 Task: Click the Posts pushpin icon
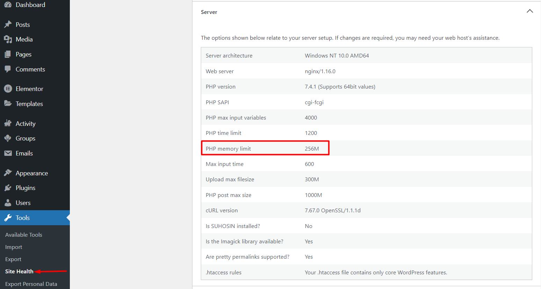(8, 24)
